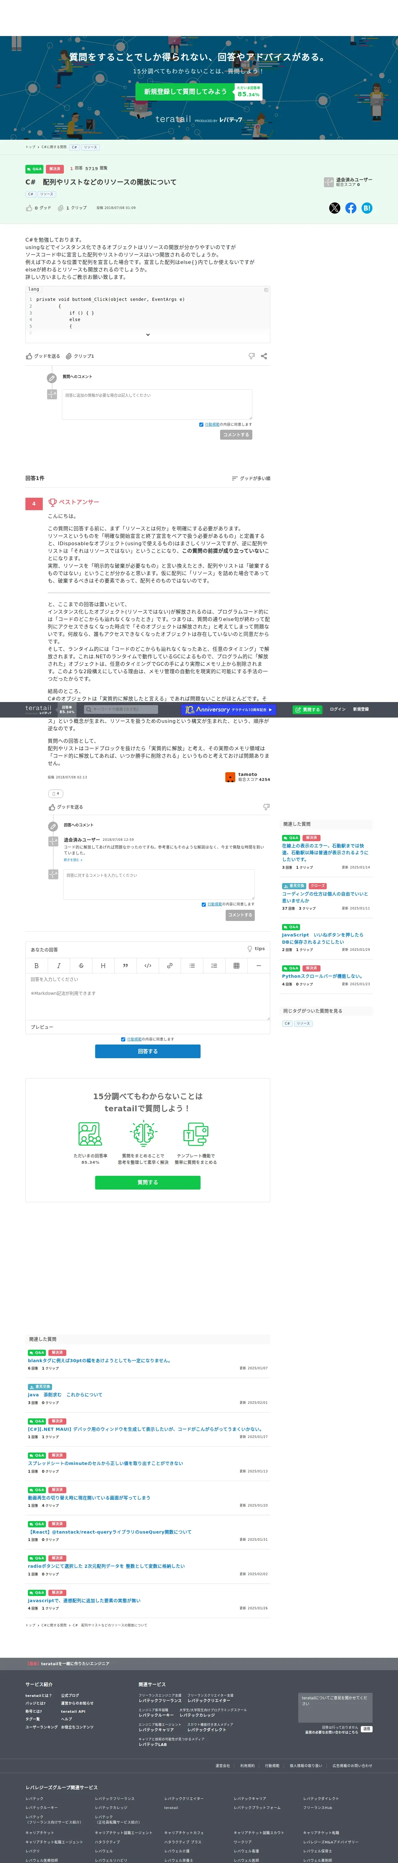Toggle the 行動規範 checkbox above 回答する
398x1863 pixels.
[123, 1039]
